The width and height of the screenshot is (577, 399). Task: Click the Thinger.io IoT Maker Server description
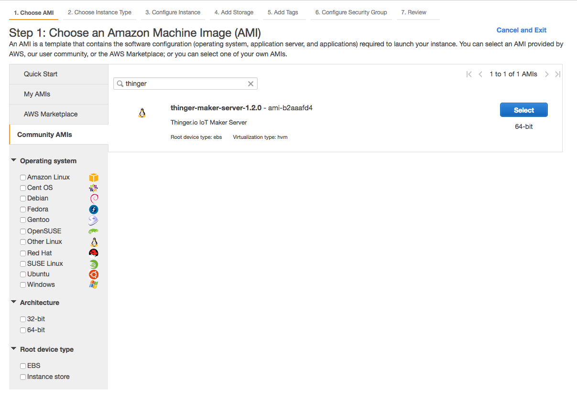click(x=209, y=123)
